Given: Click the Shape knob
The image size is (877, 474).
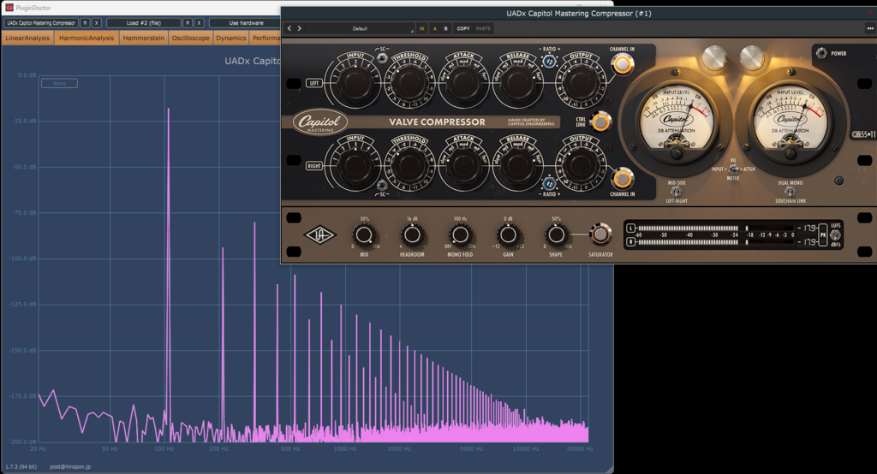Looking at the screenshot, I should (x=555, y=234).
